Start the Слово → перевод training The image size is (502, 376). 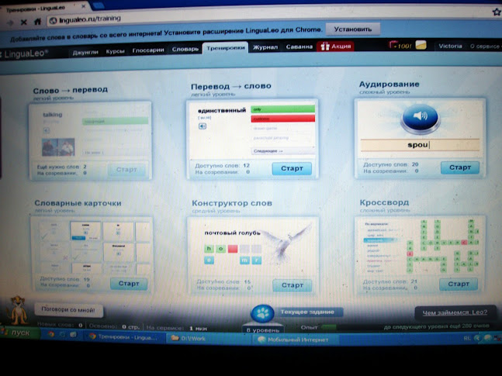(x=126, y=170)
